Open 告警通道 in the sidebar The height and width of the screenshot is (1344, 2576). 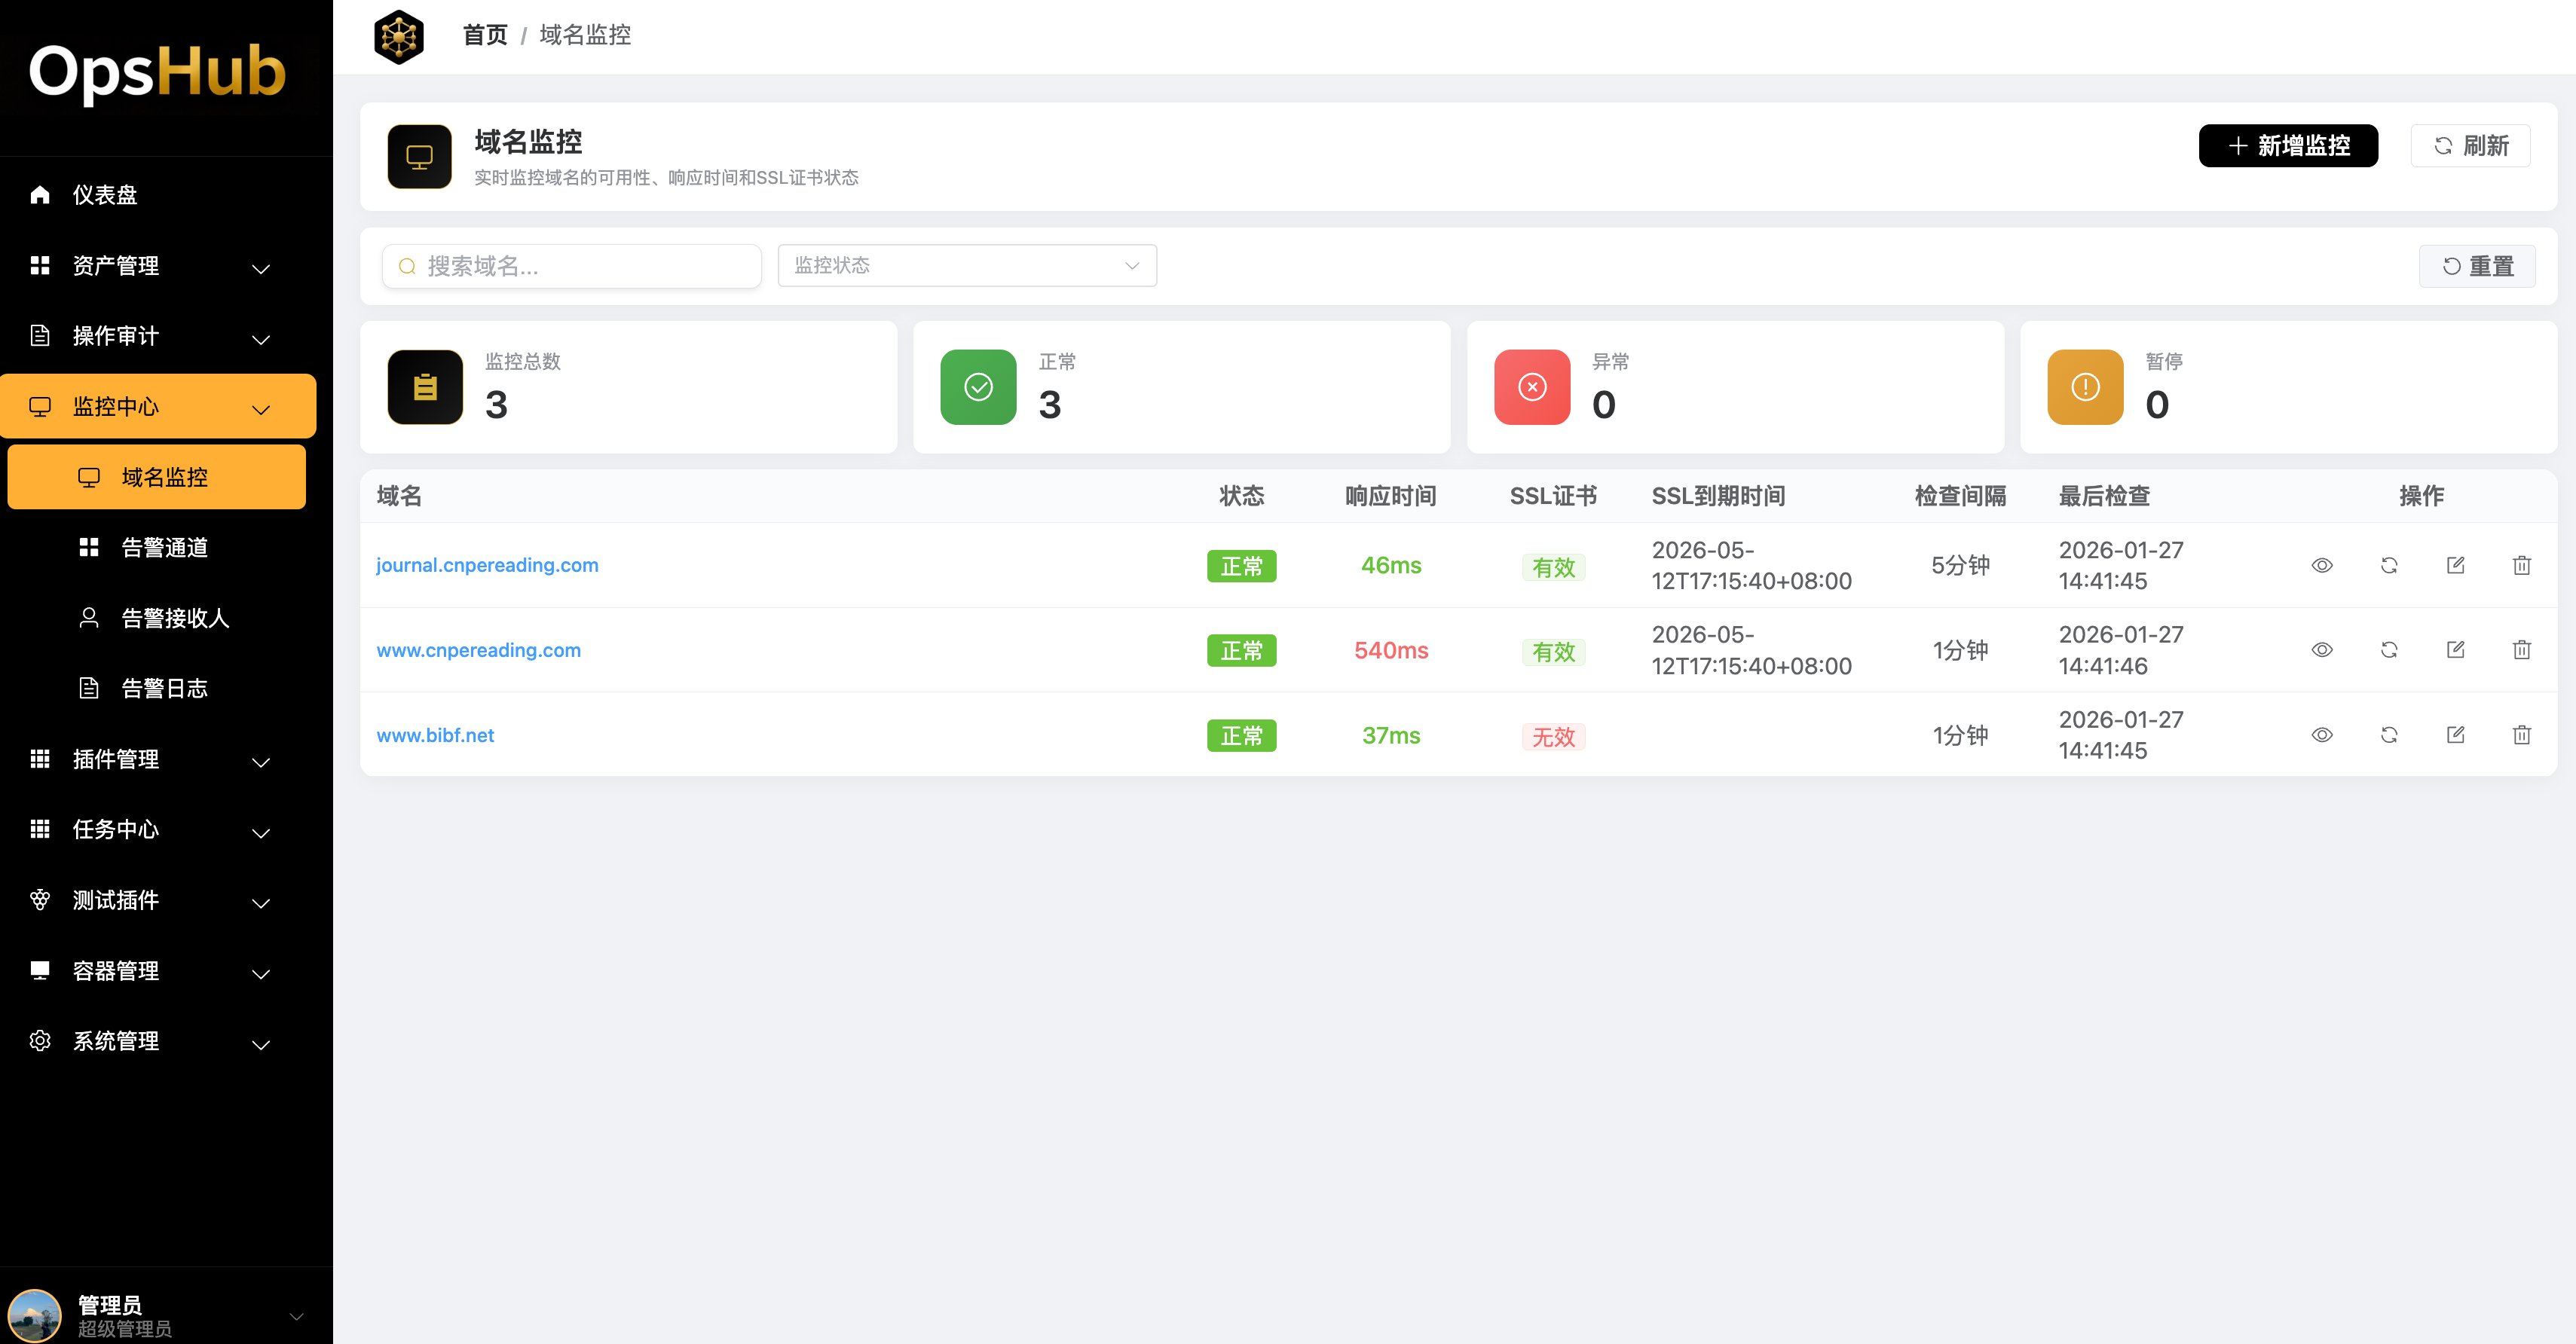[164, 548]
